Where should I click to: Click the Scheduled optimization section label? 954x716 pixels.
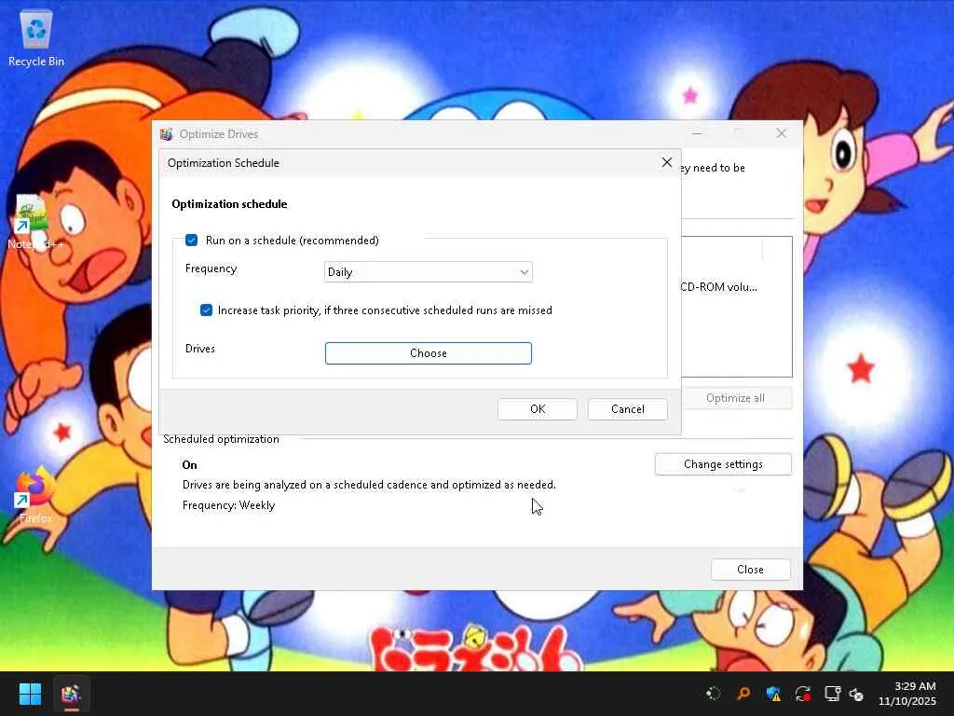point(221,439)
